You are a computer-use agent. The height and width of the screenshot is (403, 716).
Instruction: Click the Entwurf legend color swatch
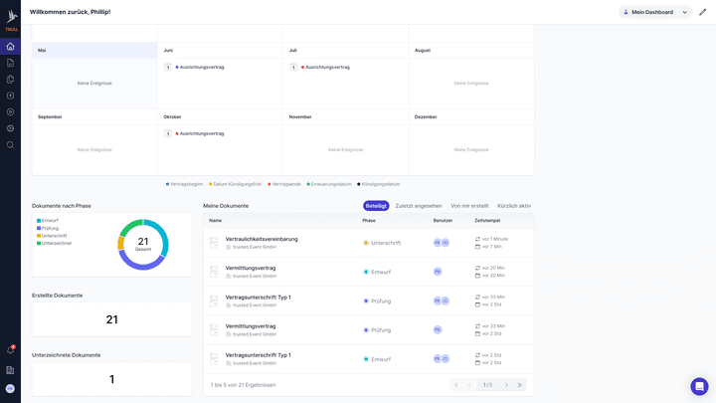coord(39,220)
